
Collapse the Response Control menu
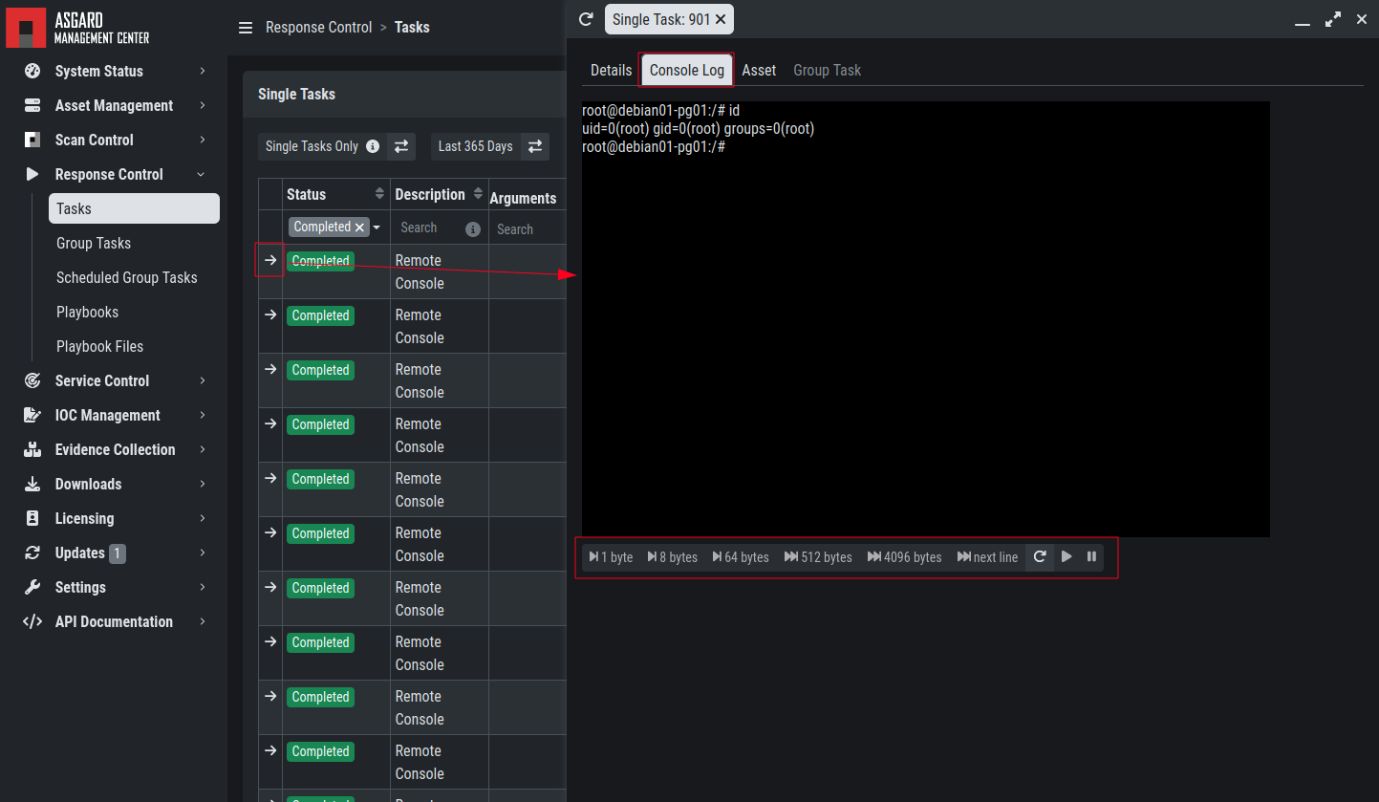pos(201,174)
